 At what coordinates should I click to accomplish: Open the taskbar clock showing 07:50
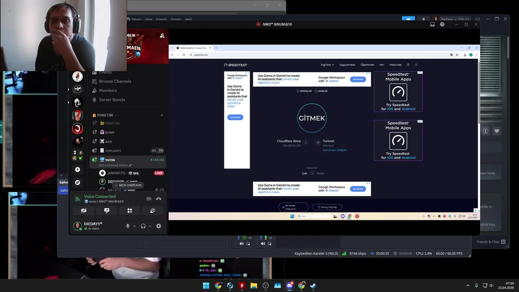[506, 286]
